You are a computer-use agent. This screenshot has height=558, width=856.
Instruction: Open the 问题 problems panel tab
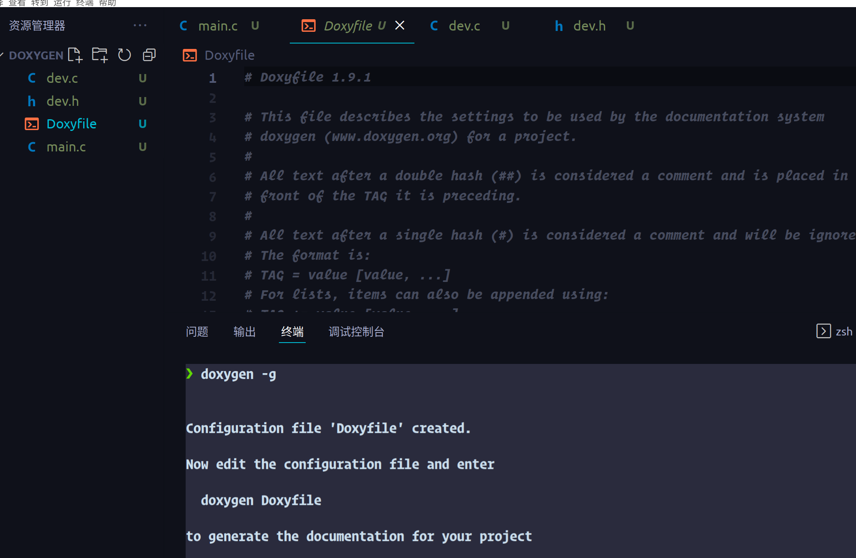[x=197, y=332]
